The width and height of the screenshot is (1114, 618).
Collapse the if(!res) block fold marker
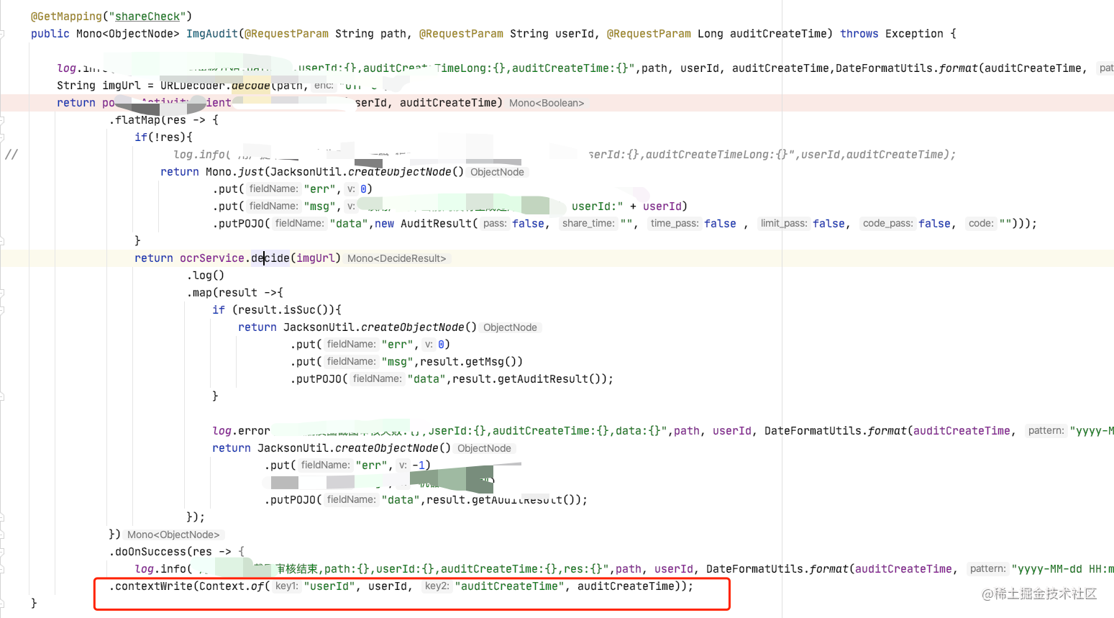pos(2,137)
